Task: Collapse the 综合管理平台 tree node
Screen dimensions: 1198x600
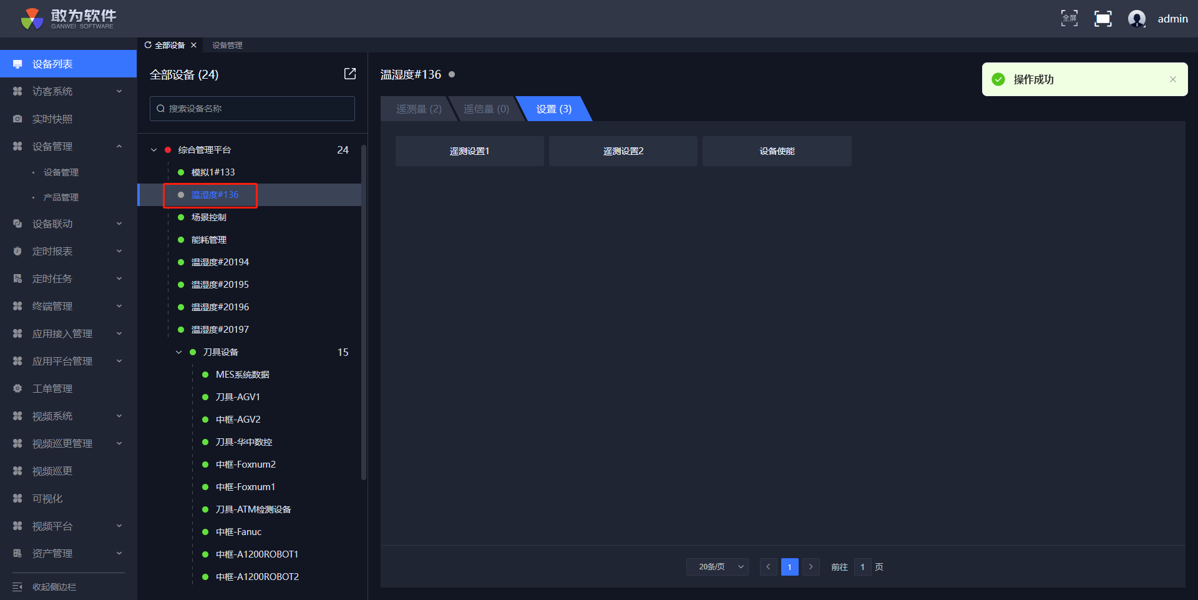Action: (154, 150)
